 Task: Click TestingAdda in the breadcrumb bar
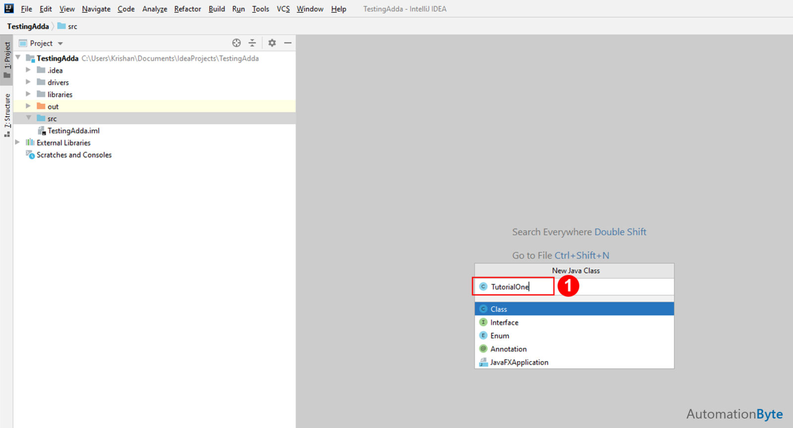click(28, 26)
